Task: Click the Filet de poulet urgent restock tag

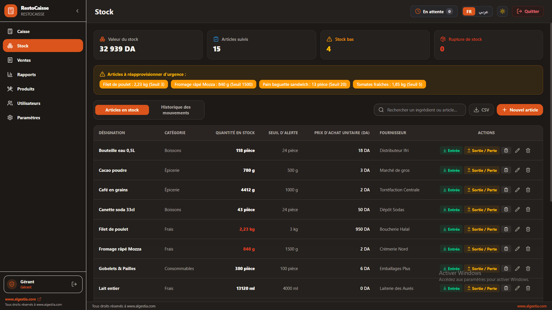Action: click(134, 84)
